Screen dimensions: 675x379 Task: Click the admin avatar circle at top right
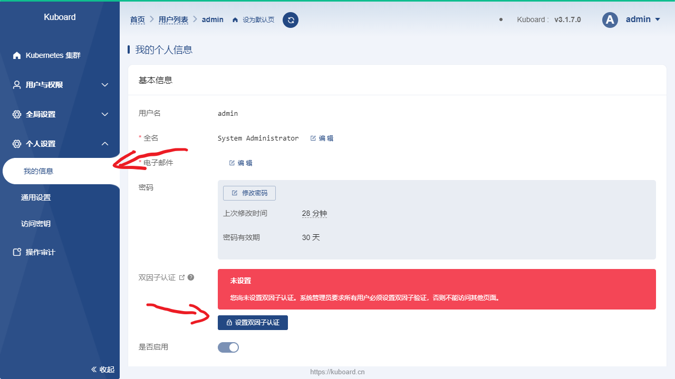coord(610,19)
